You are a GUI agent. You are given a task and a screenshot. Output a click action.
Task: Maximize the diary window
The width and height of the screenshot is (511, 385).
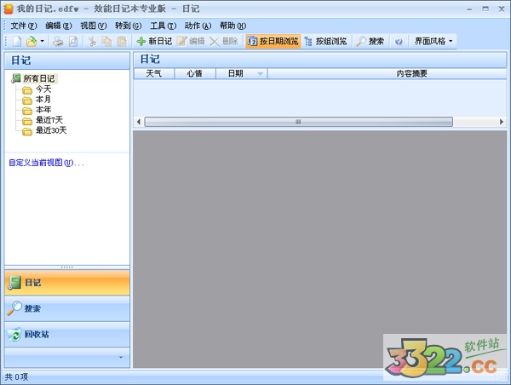485,9
